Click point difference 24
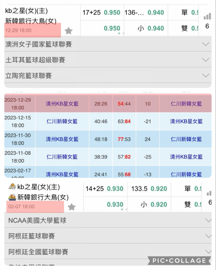 pyautogui.click(x=148, y=139)
